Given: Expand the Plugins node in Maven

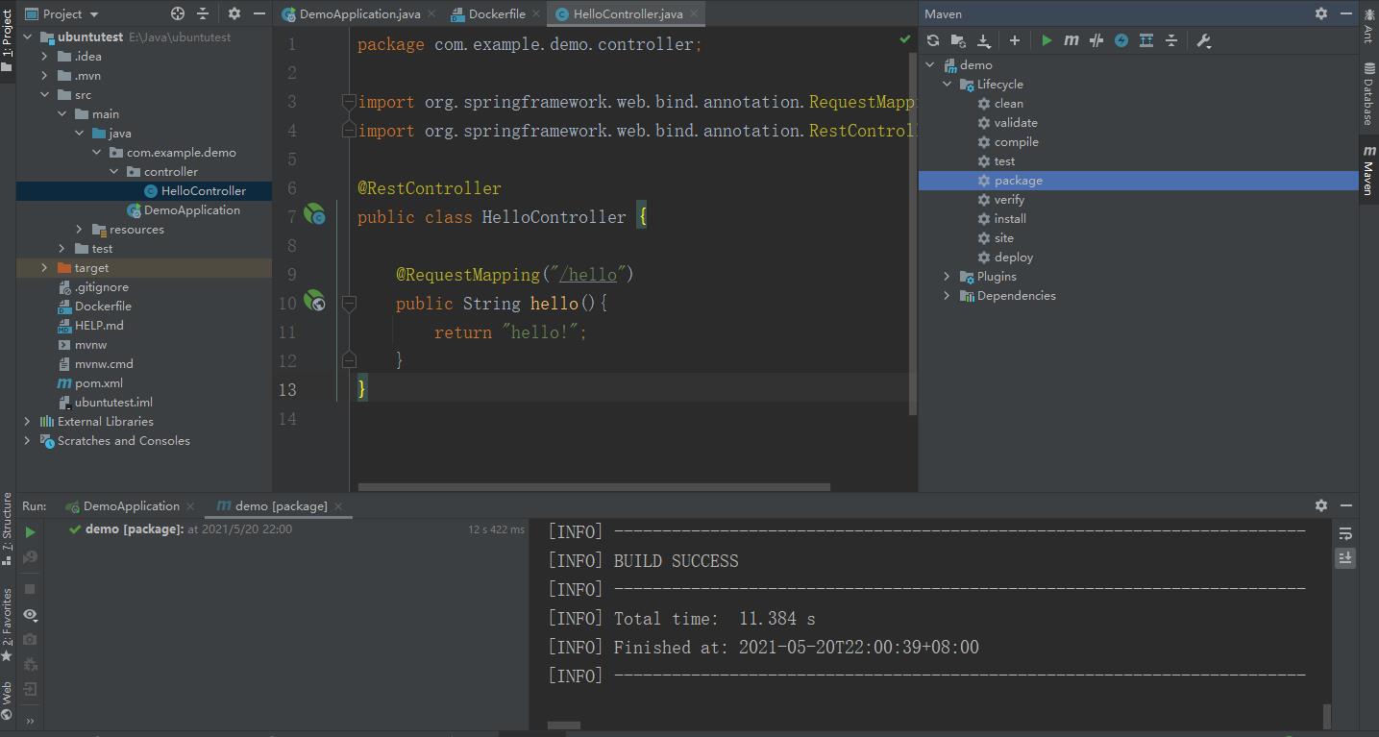Looking at the screenshot, I should [948, 277].
